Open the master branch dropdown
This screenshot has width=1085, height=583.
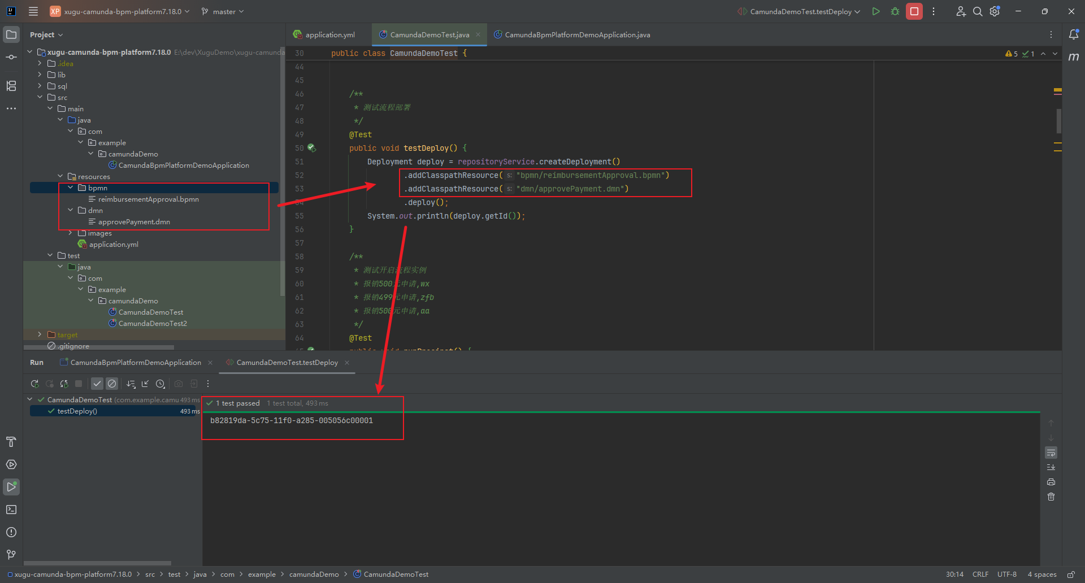223,11
